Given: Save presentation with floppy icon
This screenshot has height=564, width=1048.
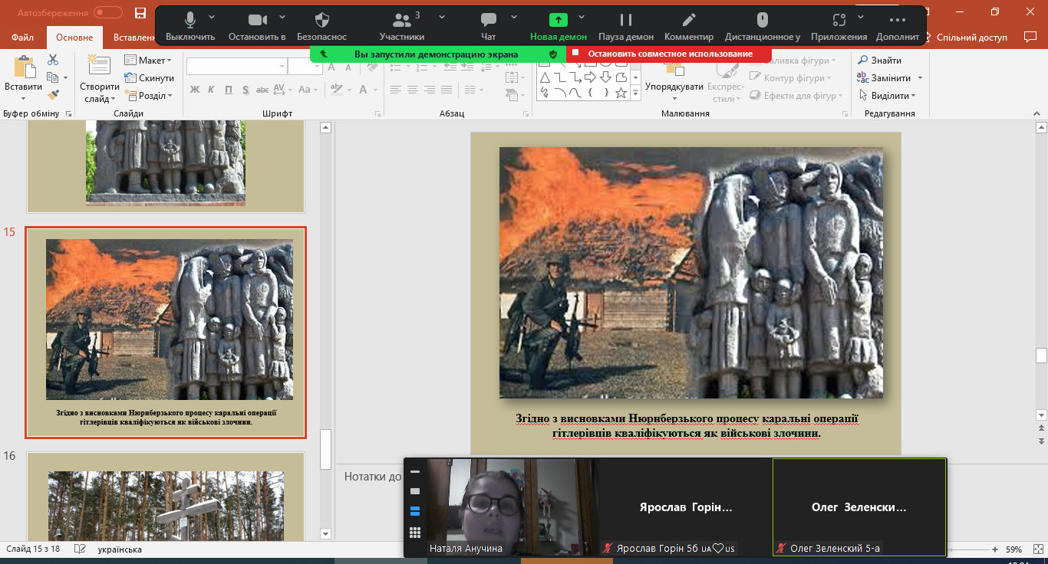Looking at the screenshot, I should 140,12.
